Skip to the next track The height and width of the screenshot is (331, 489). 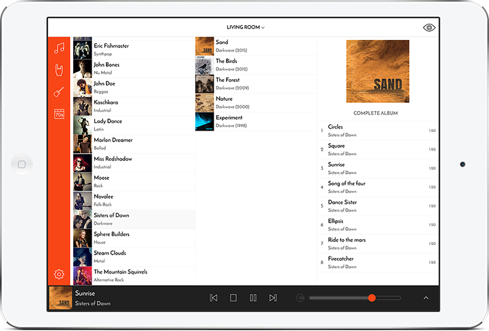[x=273, y=298]
